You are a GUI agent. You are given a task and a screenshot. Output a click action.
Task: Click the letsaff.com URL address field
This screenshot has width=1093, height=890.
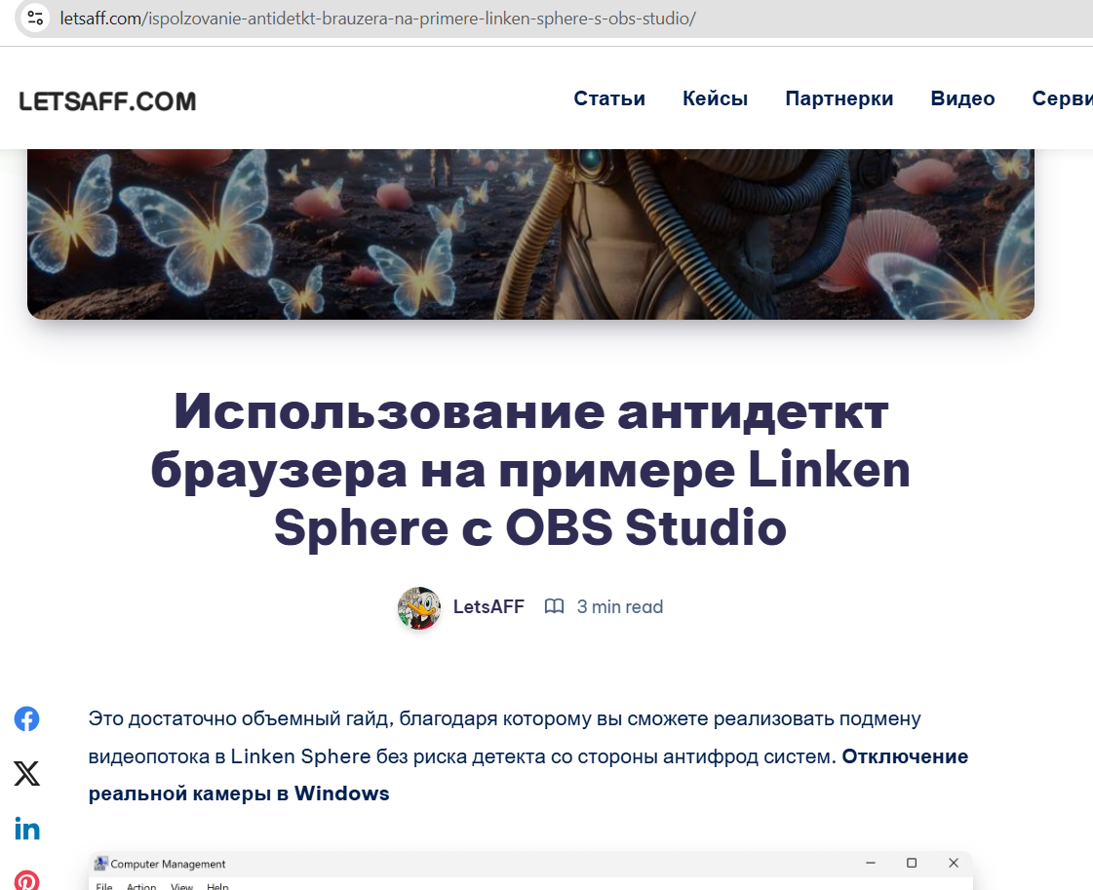coord(377,19)
